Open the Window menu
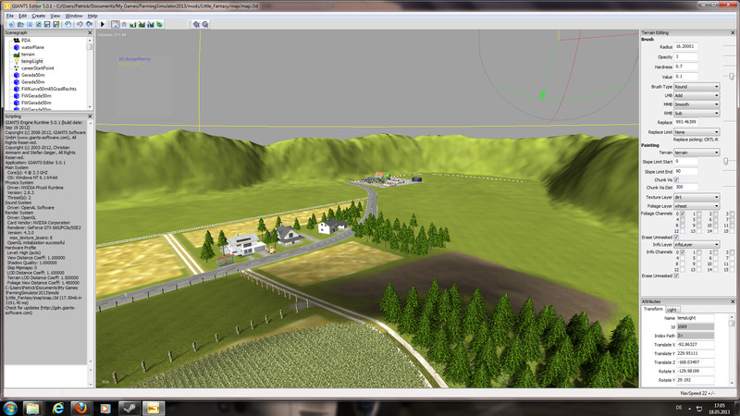This screenshot has height=416, width=740. coord(74,16)
